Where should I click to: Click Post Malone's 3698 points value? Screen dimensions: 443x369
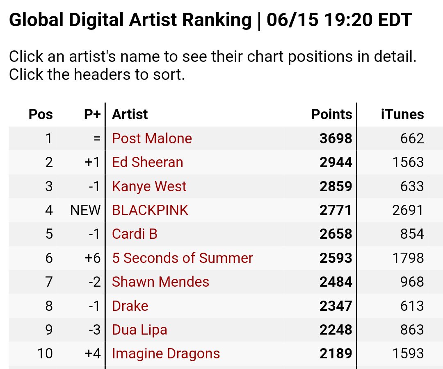click(336, 138)
